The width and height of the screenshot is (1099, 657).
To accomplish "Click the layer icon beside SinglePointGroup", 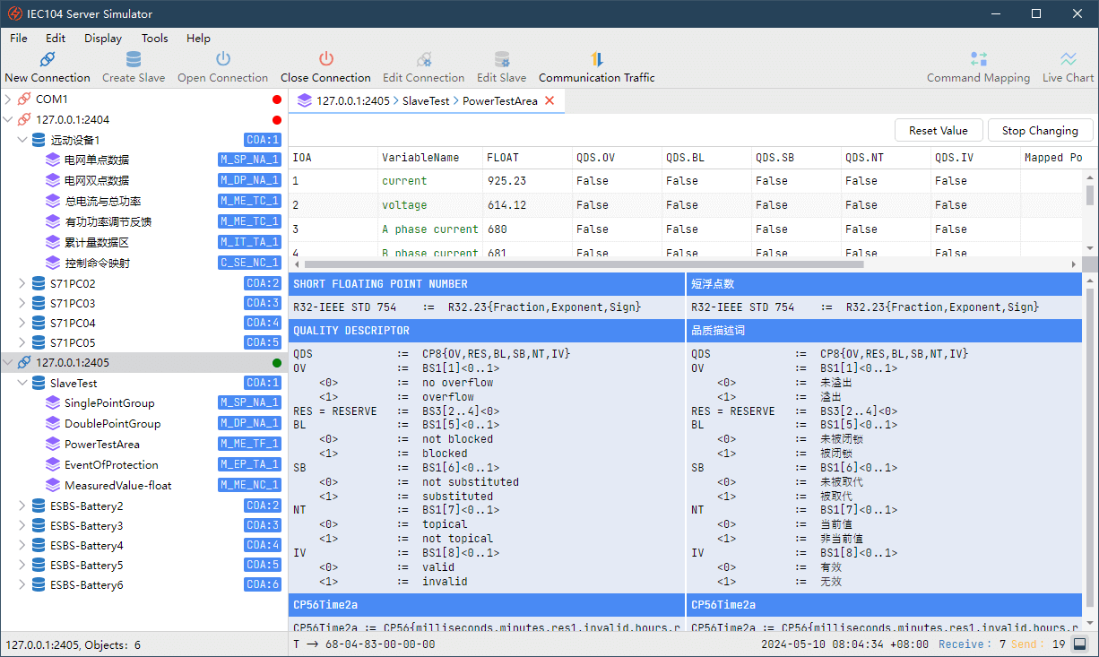I will (x=53, y=403).
